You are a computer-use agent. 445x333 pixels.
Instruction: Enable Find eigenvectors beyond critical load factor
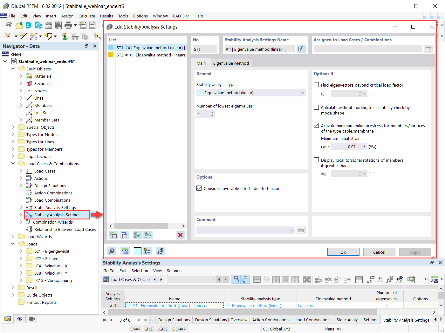316,85
